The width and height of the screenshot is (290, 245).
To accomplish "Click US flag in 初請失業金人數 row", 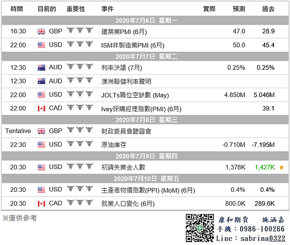I will click(x=41, y=167).
